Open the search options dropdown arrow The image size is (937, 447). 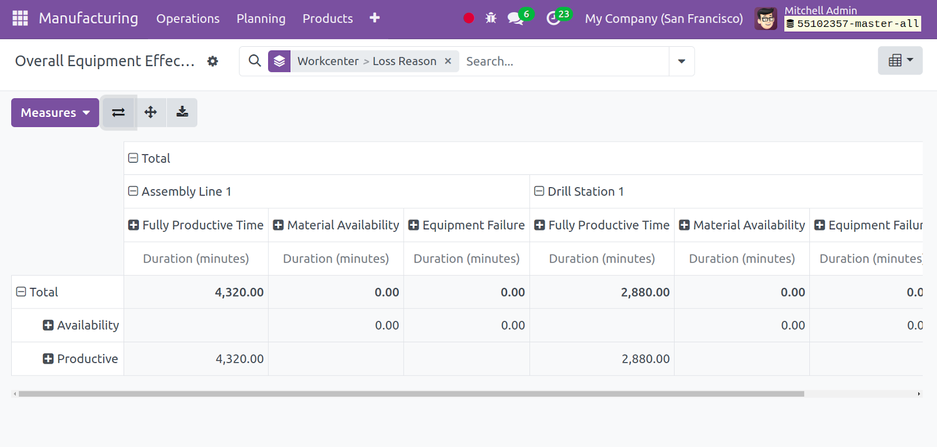click(682, 61)
